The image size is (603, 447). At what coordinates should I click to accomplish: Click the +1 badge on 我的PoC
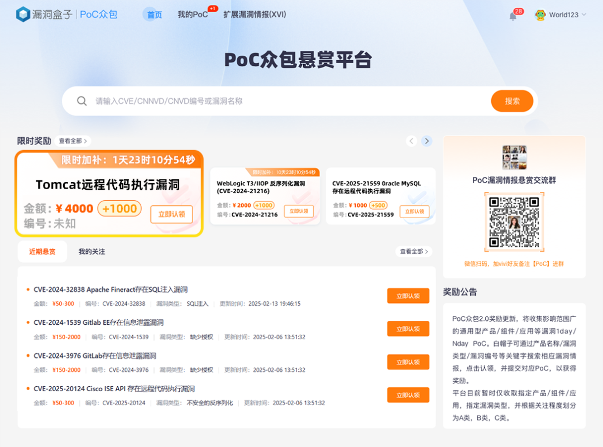[x=213, y=8]
